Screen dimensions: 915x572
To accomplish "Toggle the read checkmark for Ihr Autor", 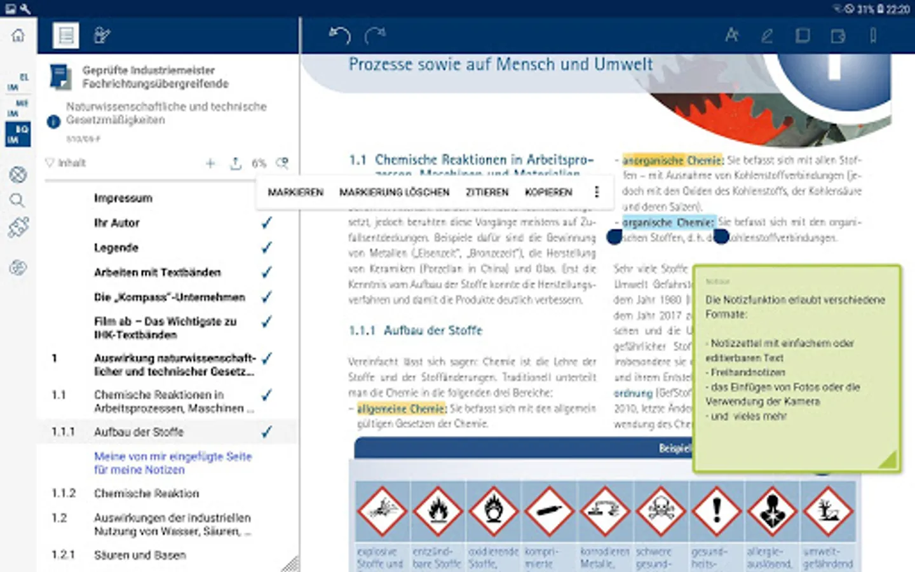I will (267, 222).
